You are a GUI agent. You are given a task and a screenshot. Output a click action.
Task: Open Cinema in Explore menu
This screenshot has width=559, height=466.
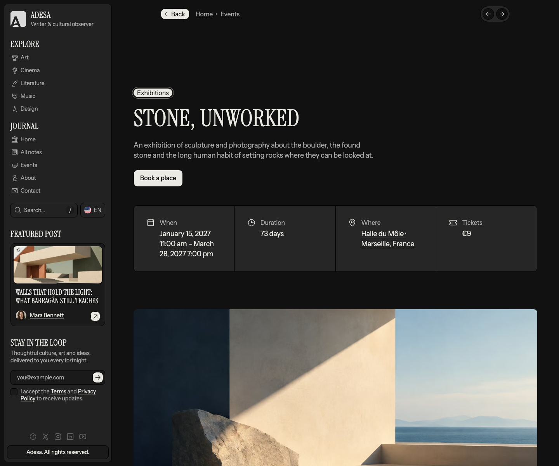point(26,70)
